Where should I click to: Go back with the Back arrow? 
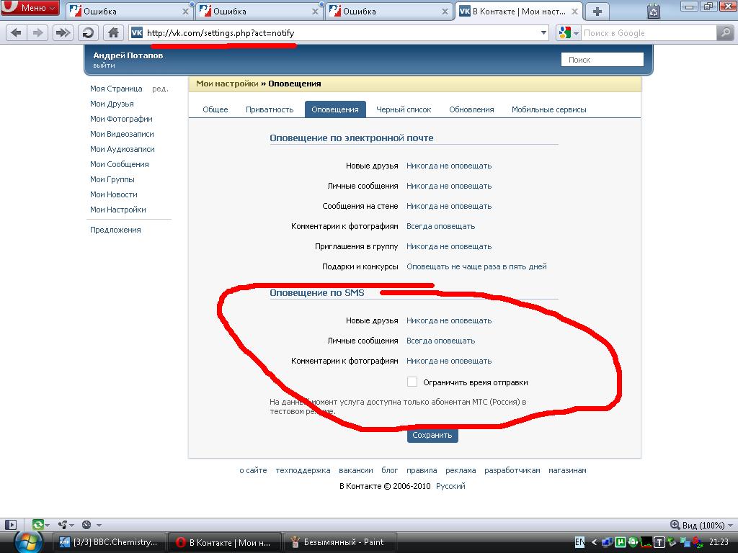16,33
